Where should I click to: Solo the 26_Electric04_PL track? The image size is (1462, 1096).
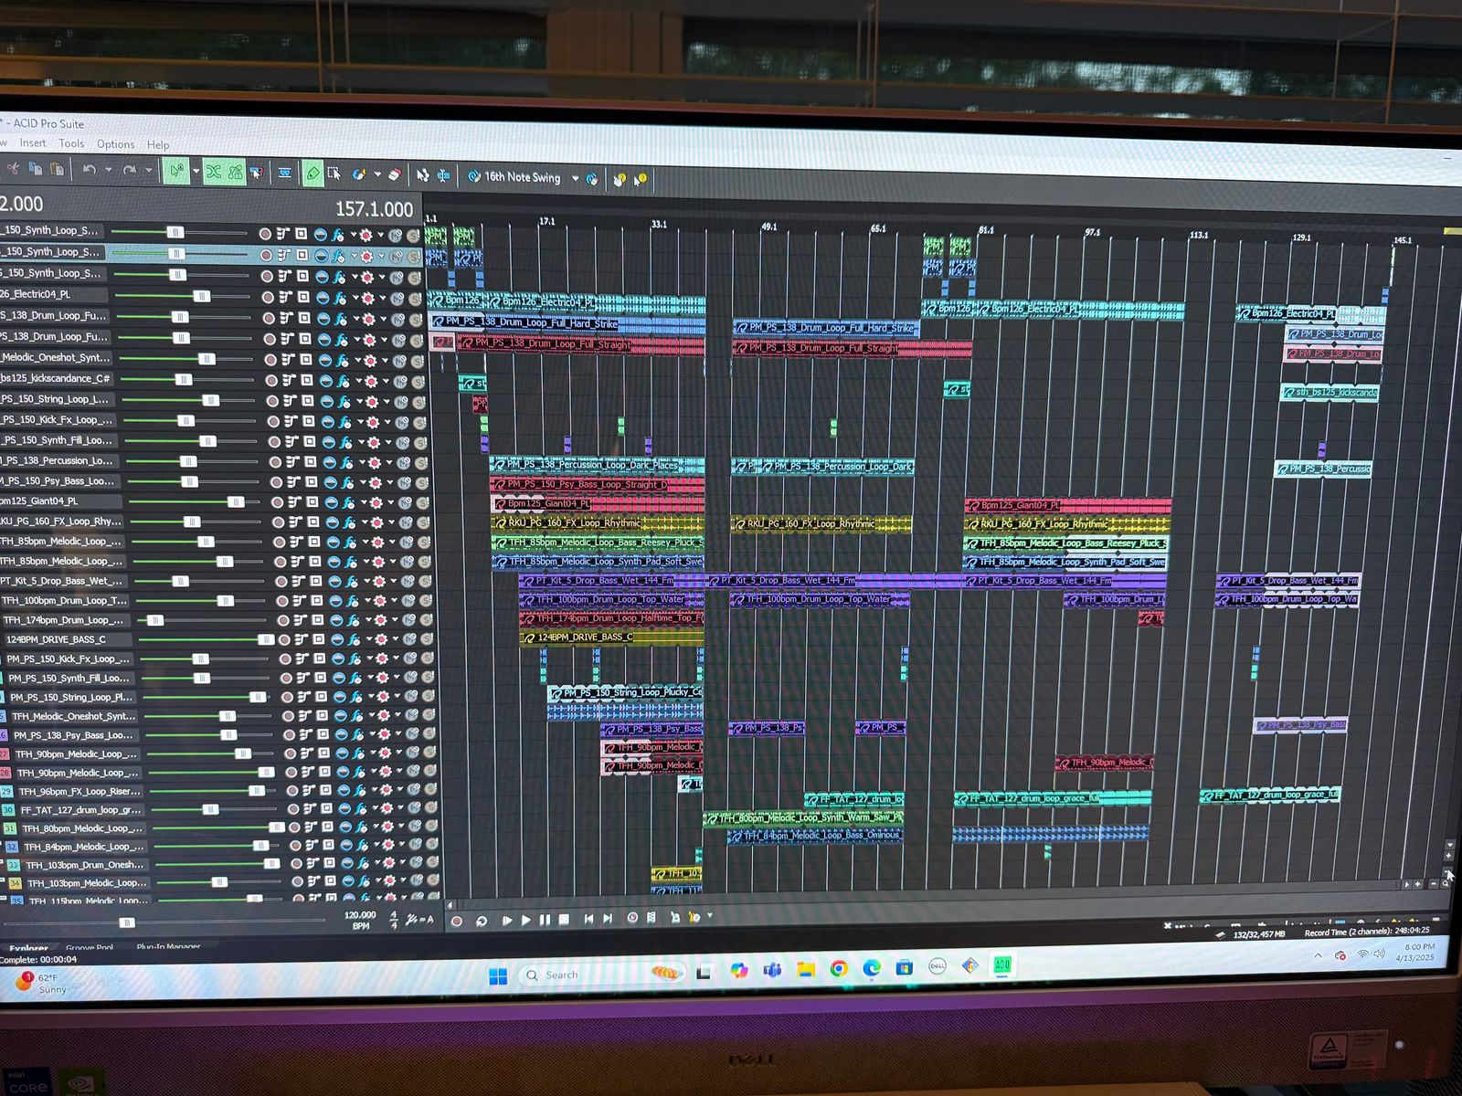point(413,300)
